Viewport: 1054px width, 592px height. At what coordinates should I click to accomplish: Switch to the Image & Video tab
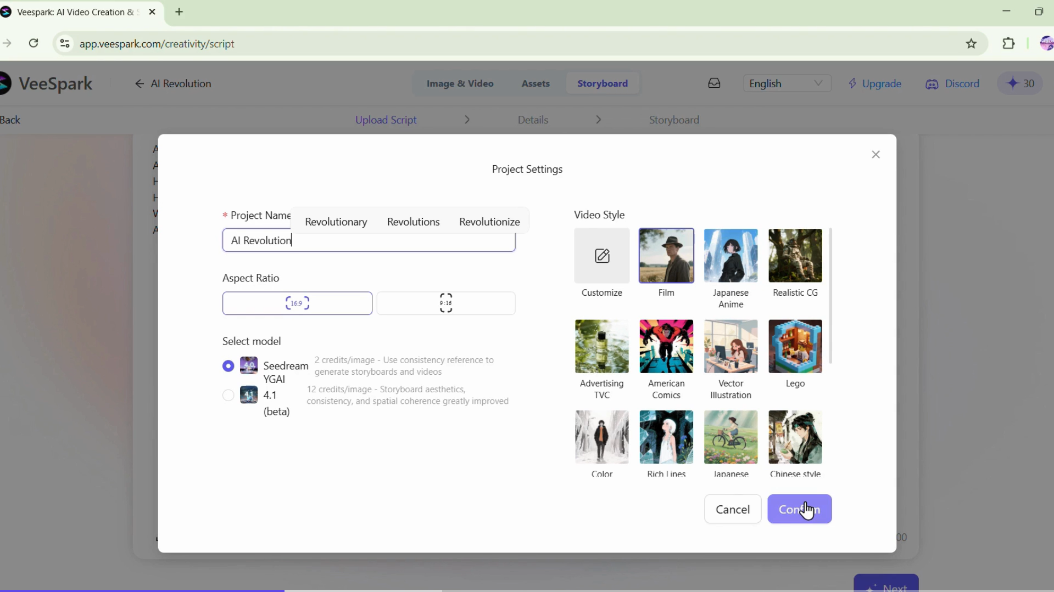[460, 83]
